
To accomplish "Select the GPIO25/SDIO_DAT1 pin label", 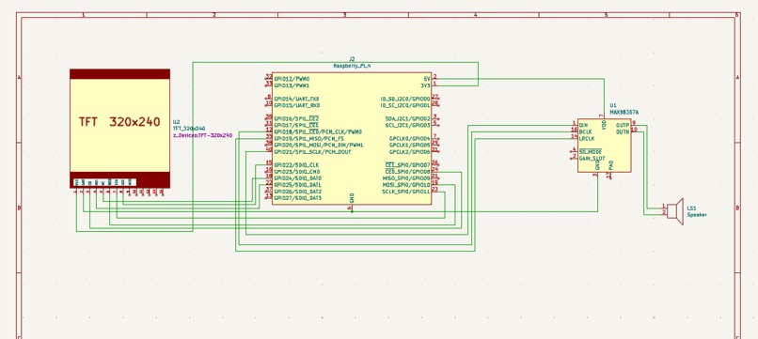I will click(x=298, y=185).
